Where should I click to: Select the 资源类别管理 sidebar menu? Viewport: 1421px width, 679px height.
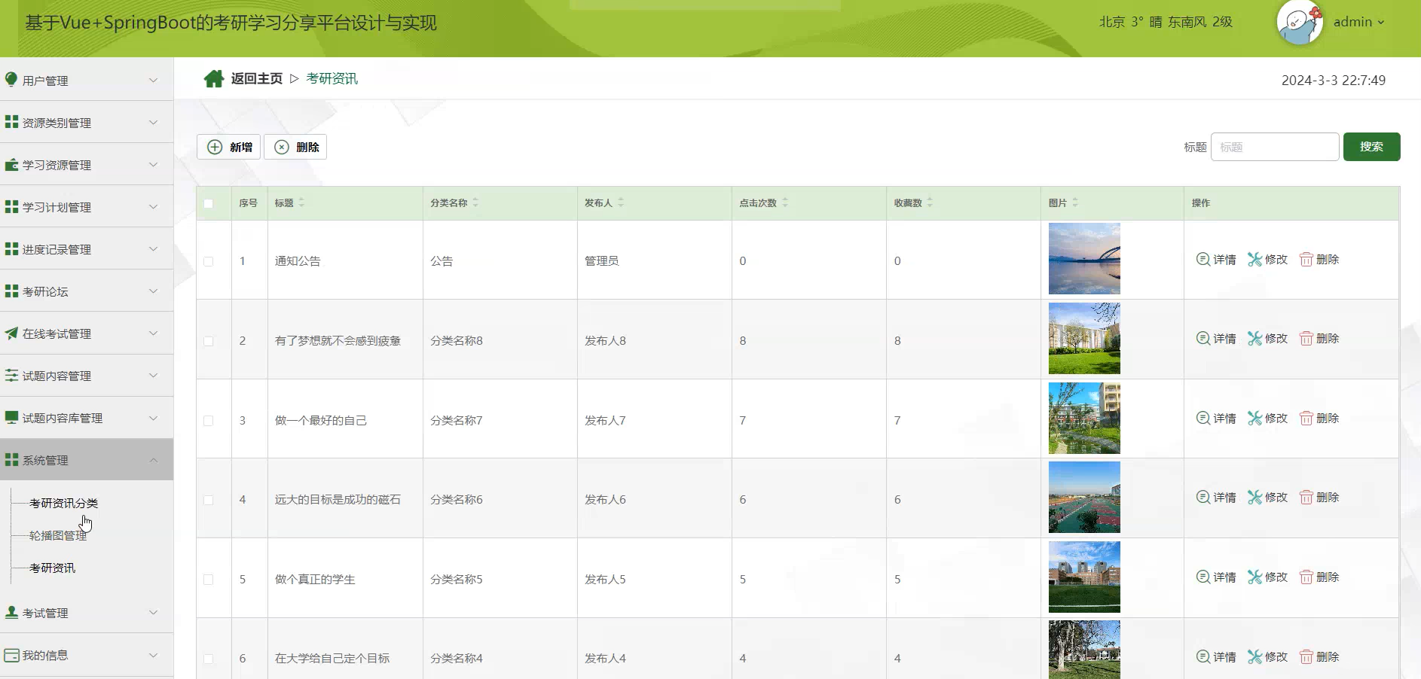(87, 122)
